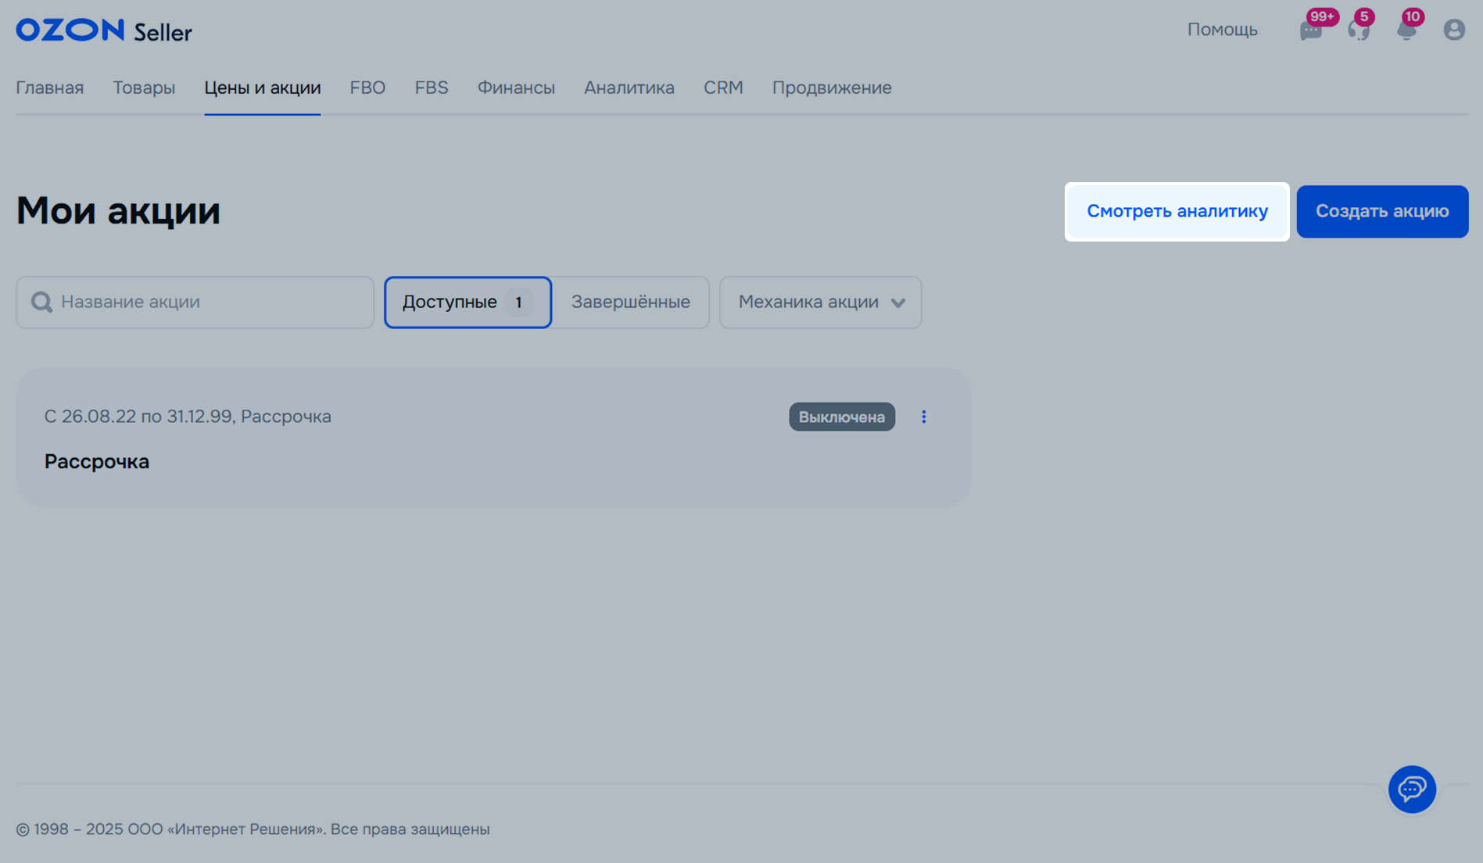
Task: Switch to Завершённые promotions filter
Action: pos(630,302)
